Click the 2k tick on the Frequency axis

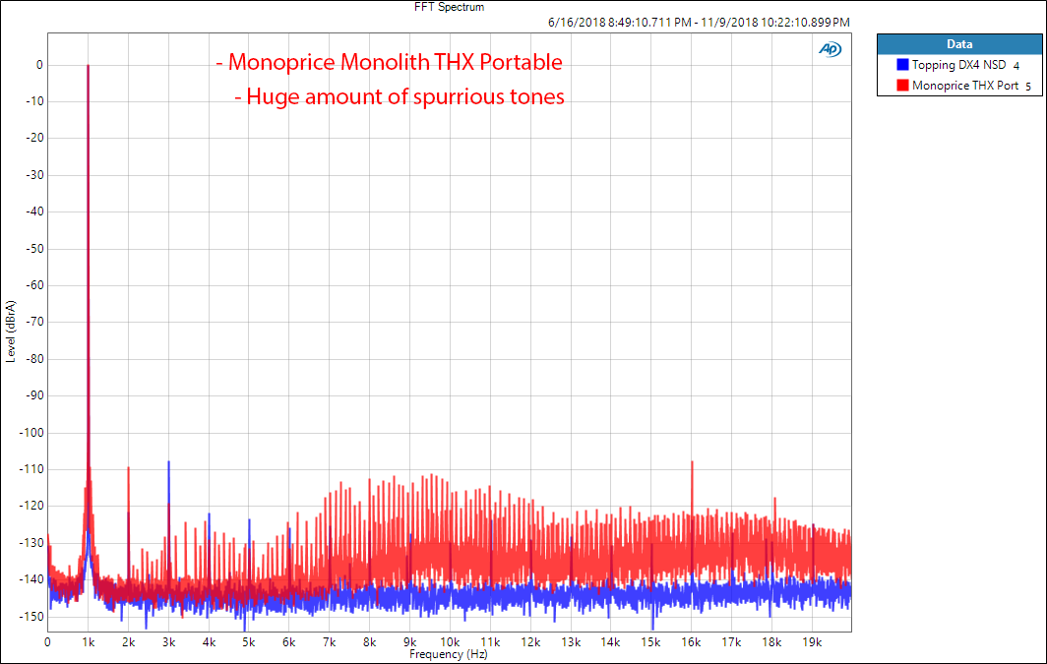pyautogui.click(x=128, y=642)
